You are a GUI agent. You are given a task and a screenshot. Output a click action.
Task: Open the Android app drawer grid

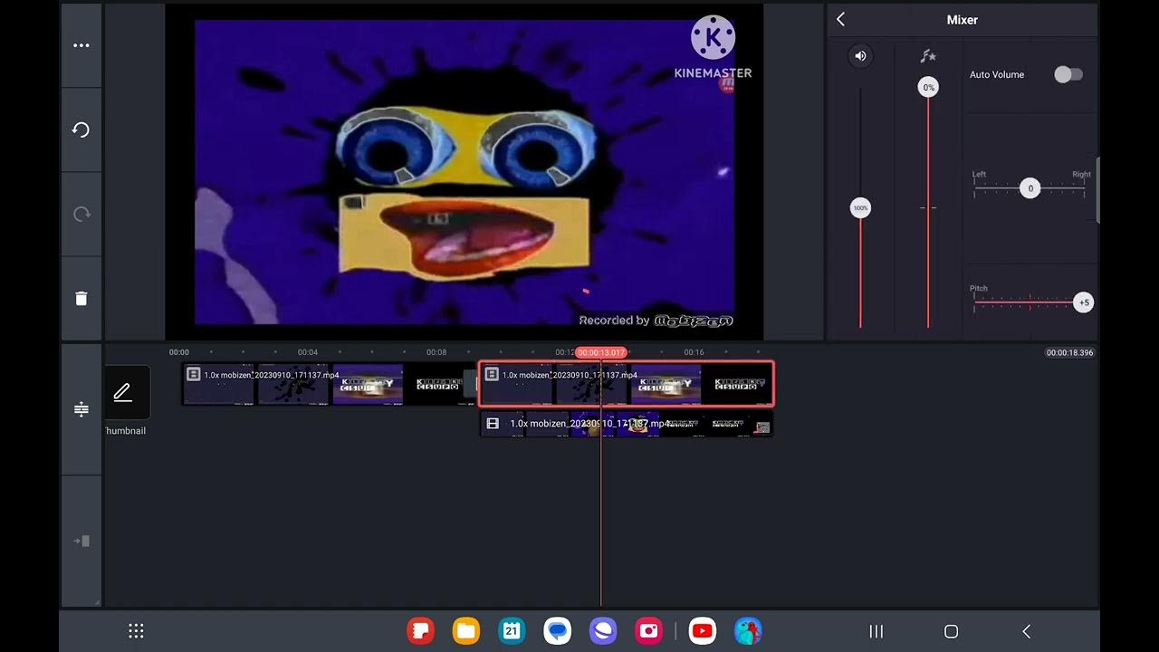tap(136, 631)
